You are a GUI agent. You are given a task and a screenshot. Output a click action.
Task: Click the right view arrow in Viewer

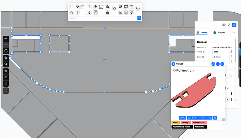coord(200,118)
